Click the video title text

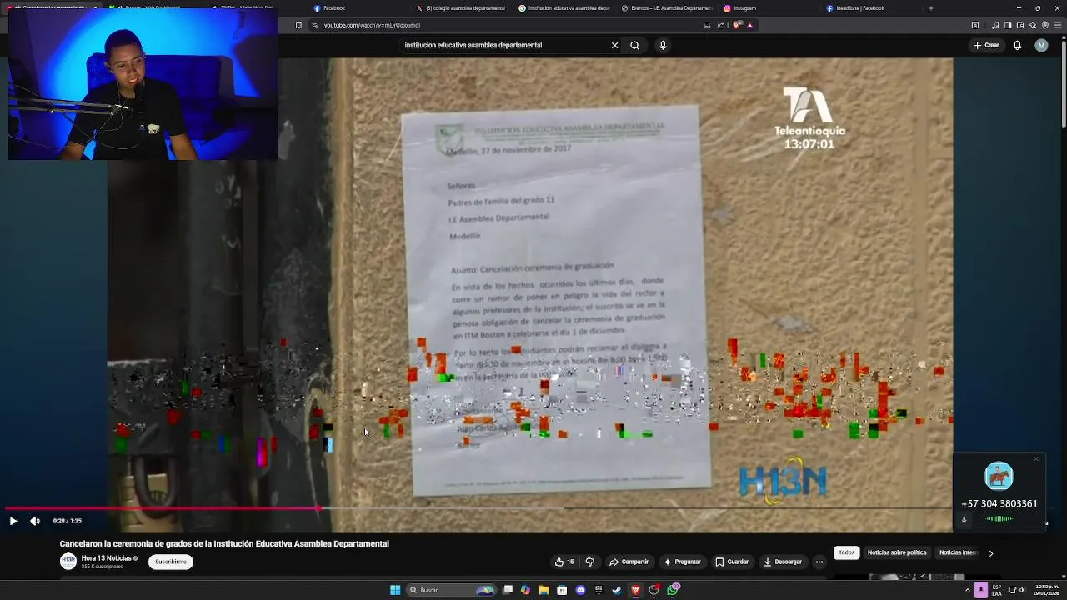(x=224, y=543)
